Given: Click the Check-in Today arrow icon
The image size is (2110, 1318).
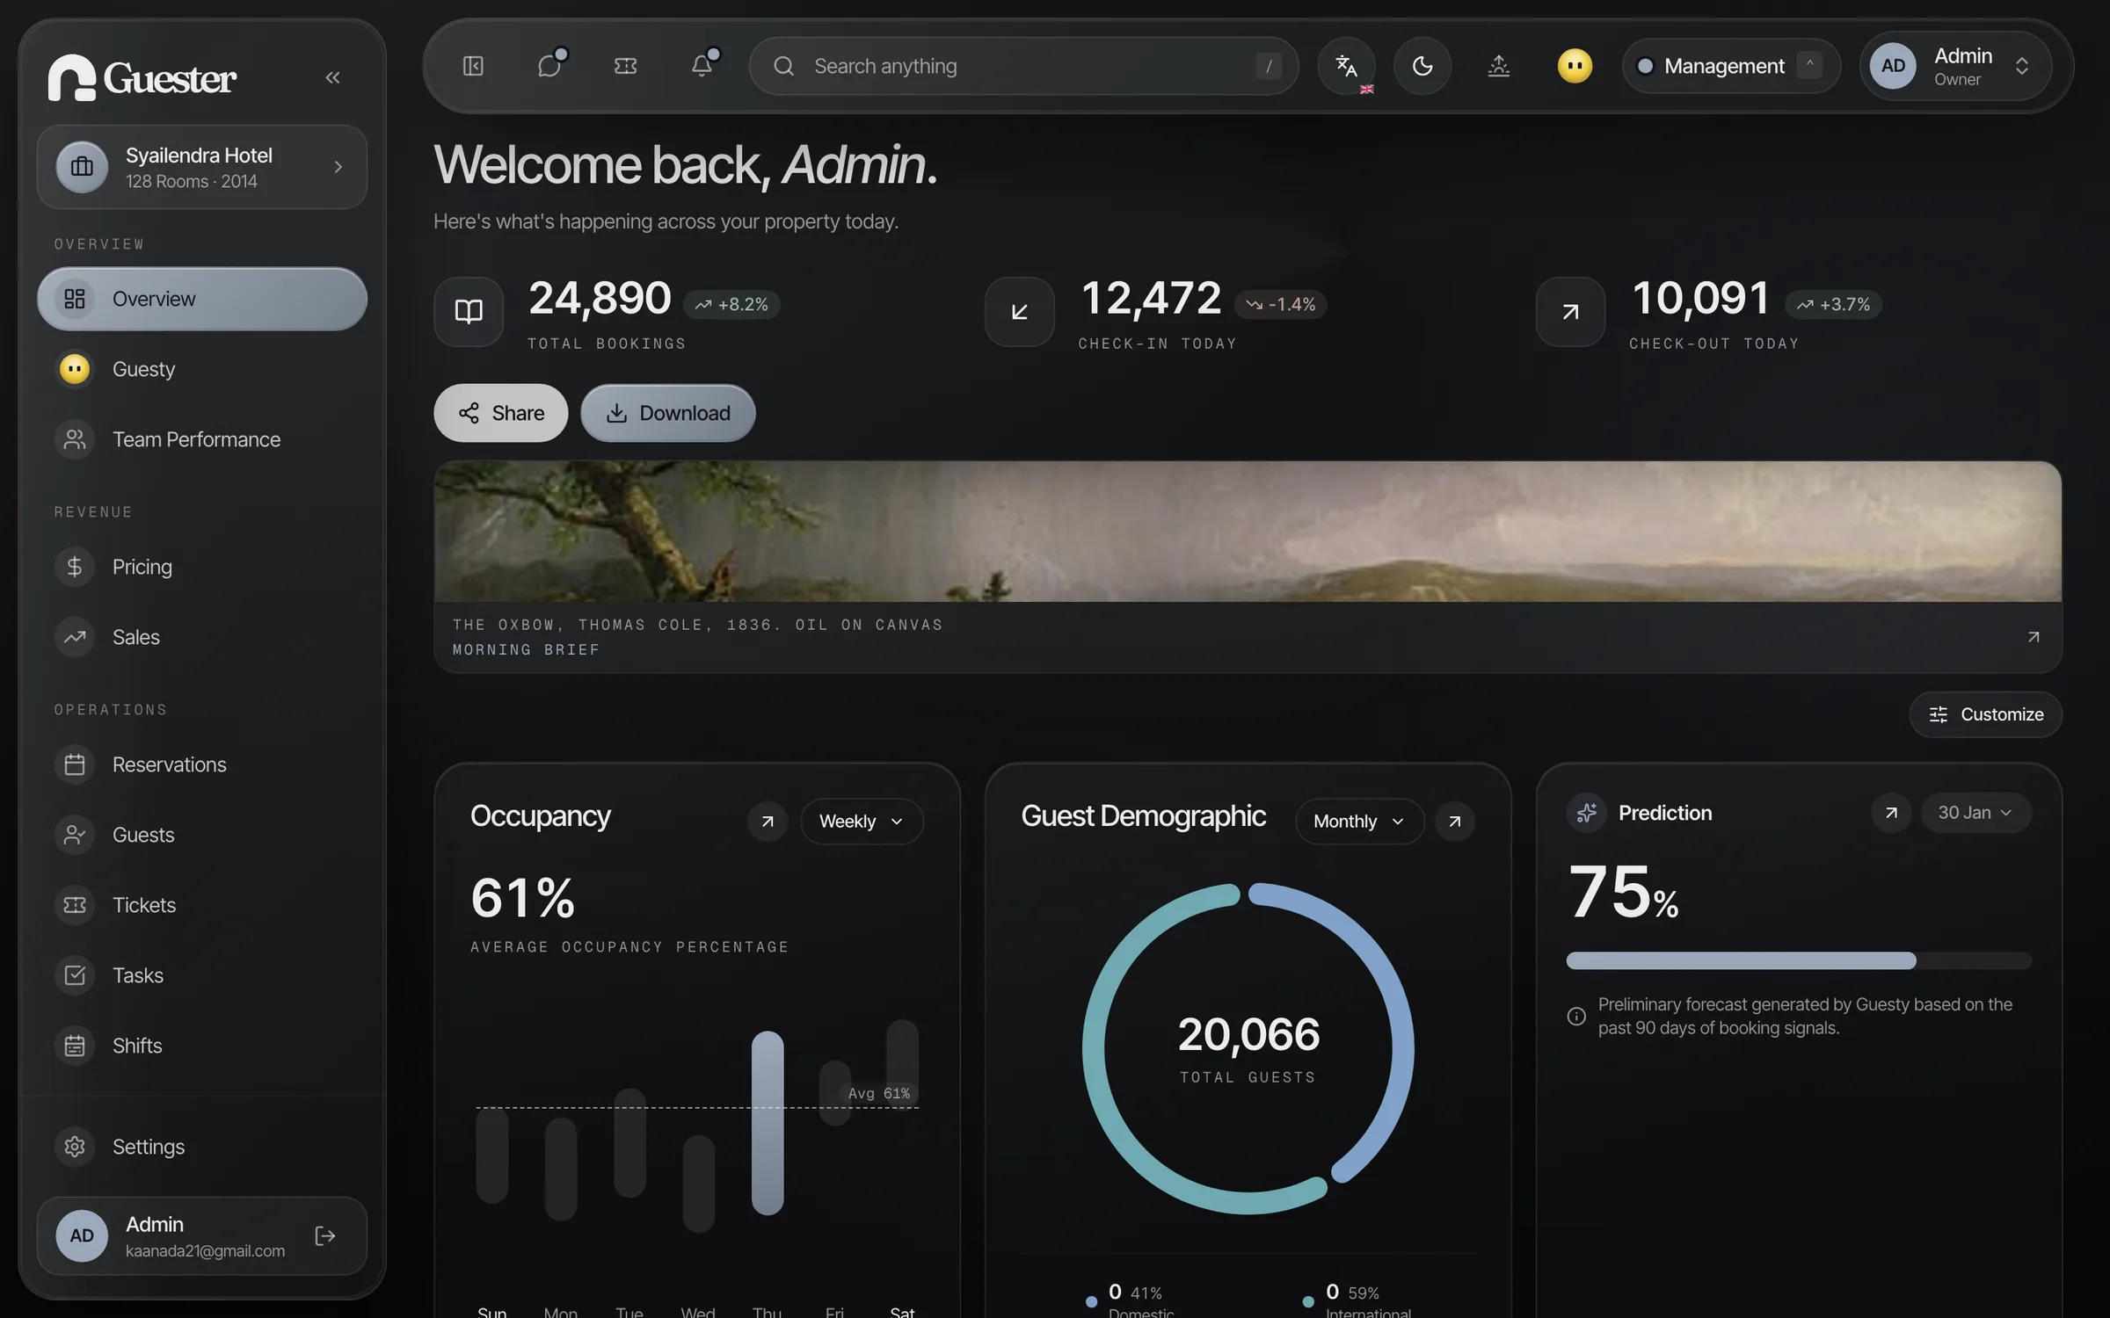Looking at the screenshot, I should (x=1020, y=312).
